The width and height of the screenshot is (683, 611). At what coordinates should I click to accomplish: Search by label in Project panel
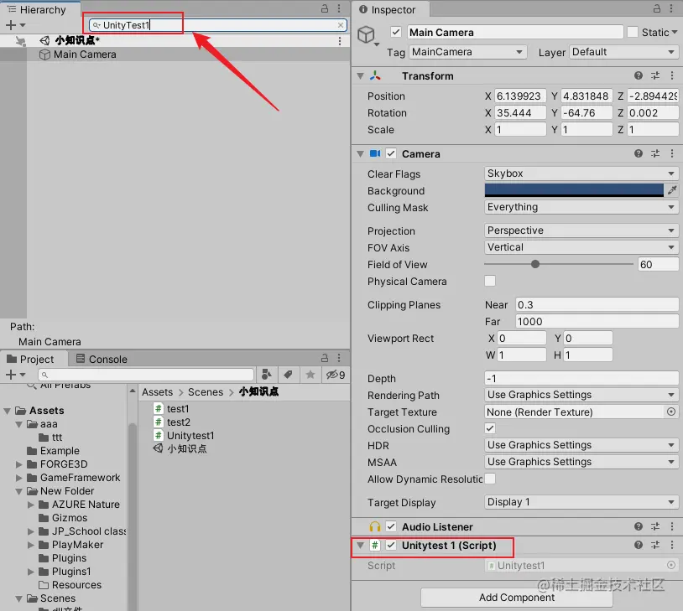(x=288, y=375)
